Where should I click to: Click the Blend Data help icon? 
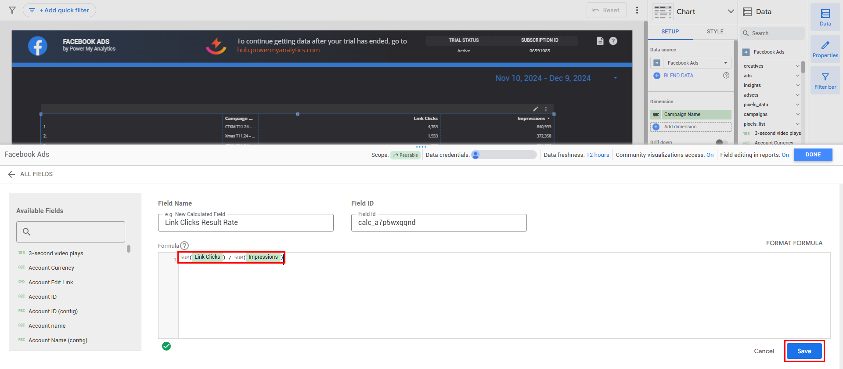[726, 76]
